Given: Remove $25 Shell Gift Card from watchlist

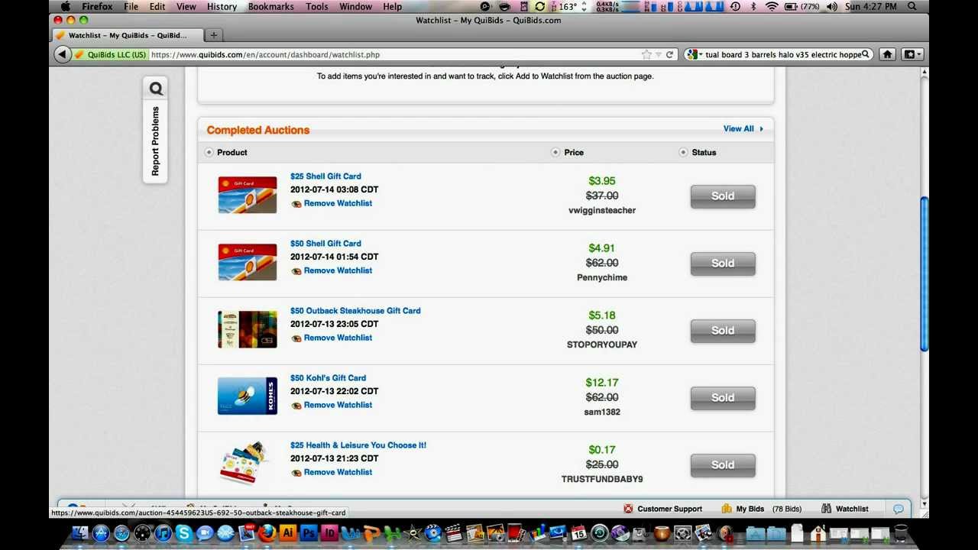Looking at the screenshot, I should [x=332, y=203].
